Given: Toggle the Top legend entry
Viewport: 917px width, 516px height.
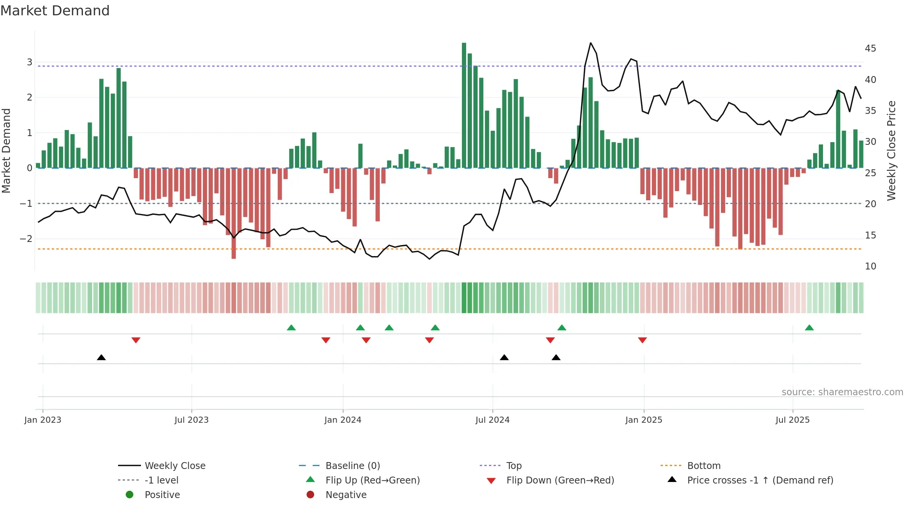Looking at the screenshot, I should (x=501, y=466).
